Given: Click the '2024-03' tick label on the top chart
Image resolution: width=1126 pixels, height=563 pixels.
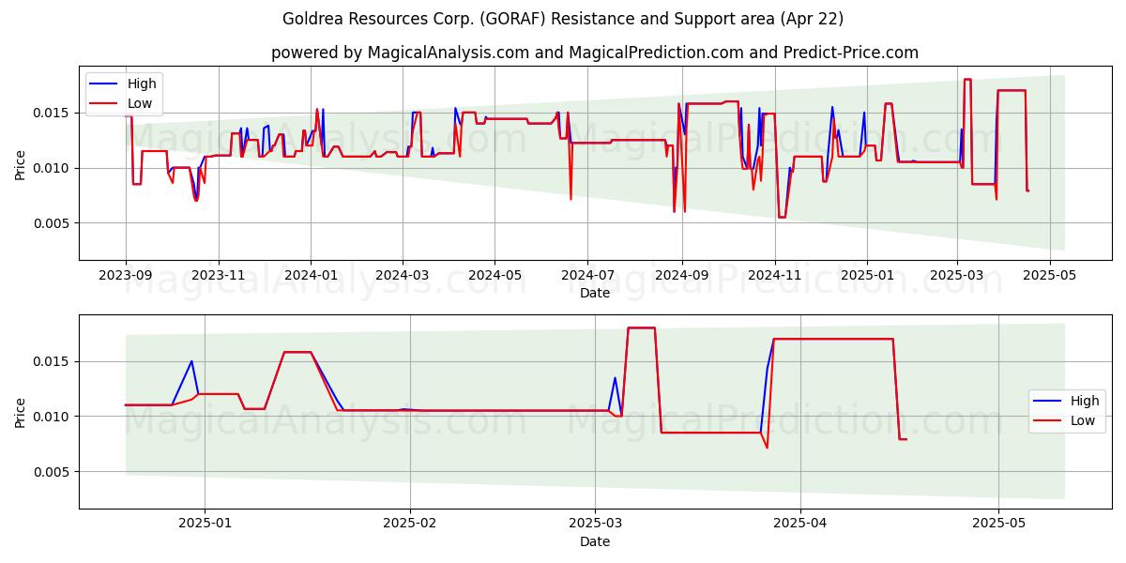Looking at the screenshot, I should (403, 276).
